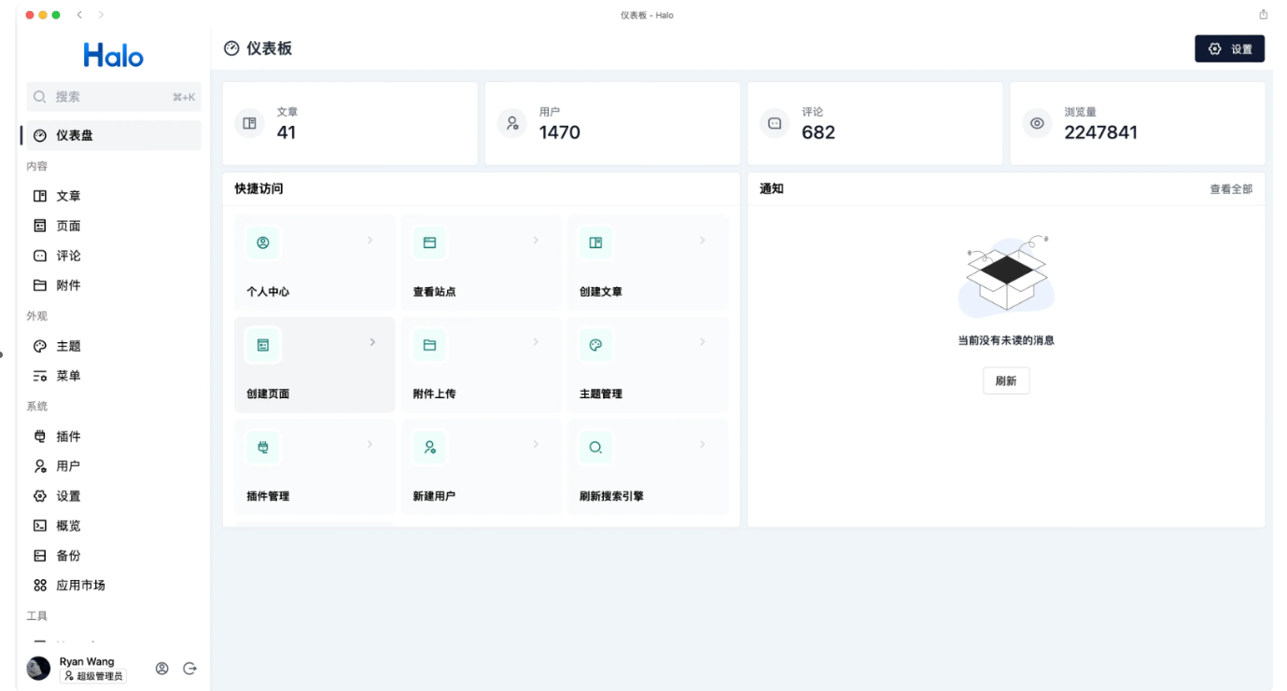Select 插件 in the sidebar menu
The width and height of the screenshot is (1287, 691).
pos(68,436)
